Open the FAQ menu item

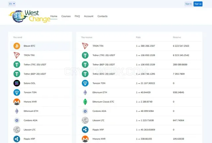coord(77,16)
